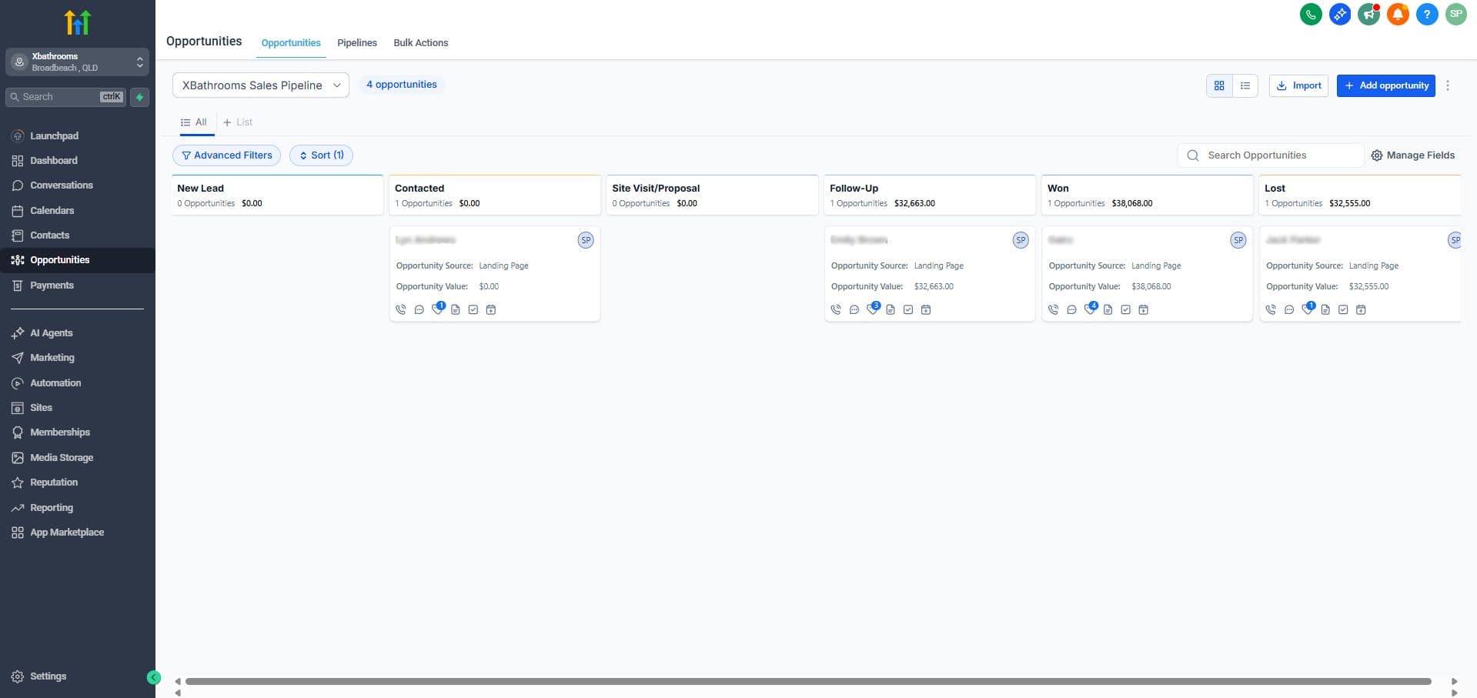Open the blue AI sparkle assistant icon
This screenshot has height=698, width=1477.
tap(1340, 14)
